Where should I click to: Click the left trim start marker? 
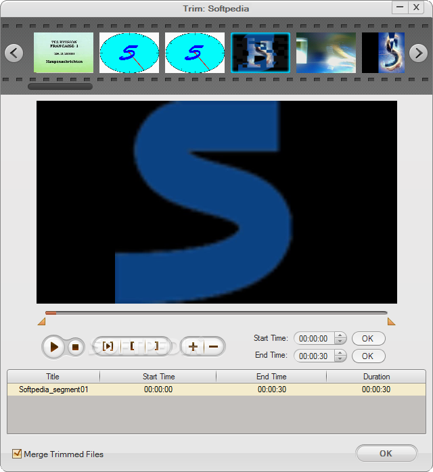click(x=42, y=321)
